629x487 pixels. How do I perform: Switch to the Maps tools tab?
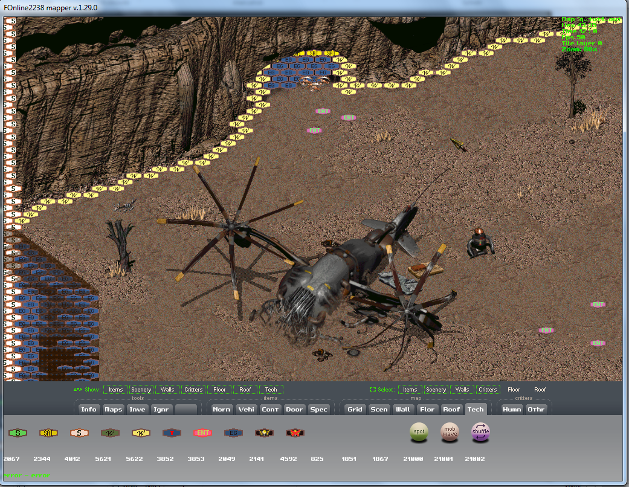click(114, 409)
